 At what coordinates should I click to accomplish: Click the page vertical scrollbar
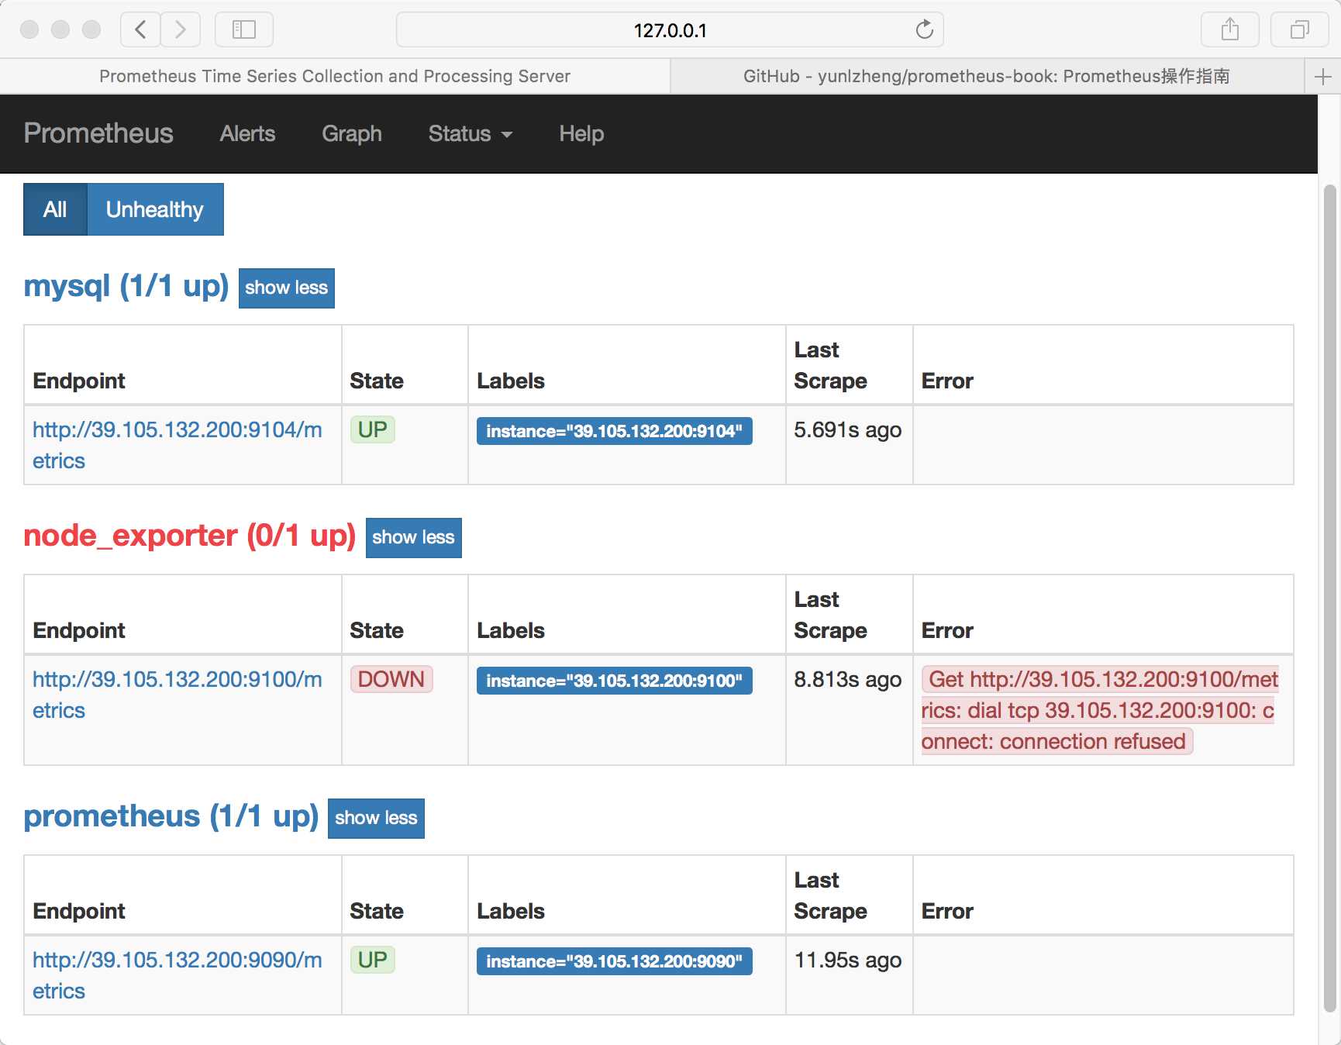click(x=1329, y=597)
